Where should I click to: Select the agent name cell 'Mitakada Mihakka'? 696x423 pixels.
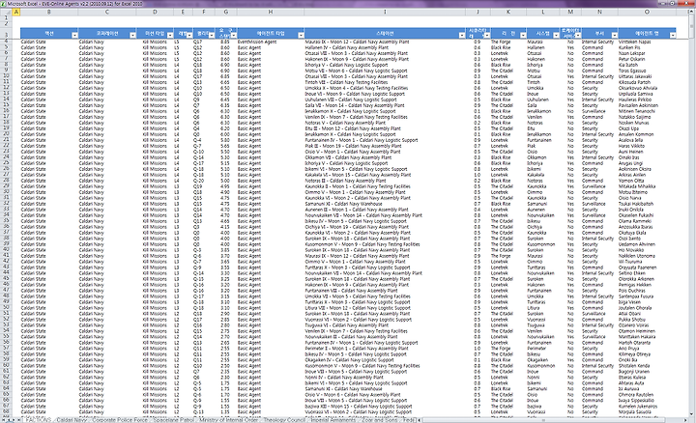point(647,186)
